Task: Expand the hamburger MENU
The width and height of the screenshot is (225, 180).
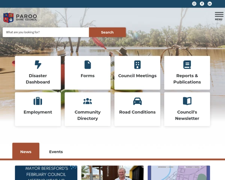Action: 219,16
